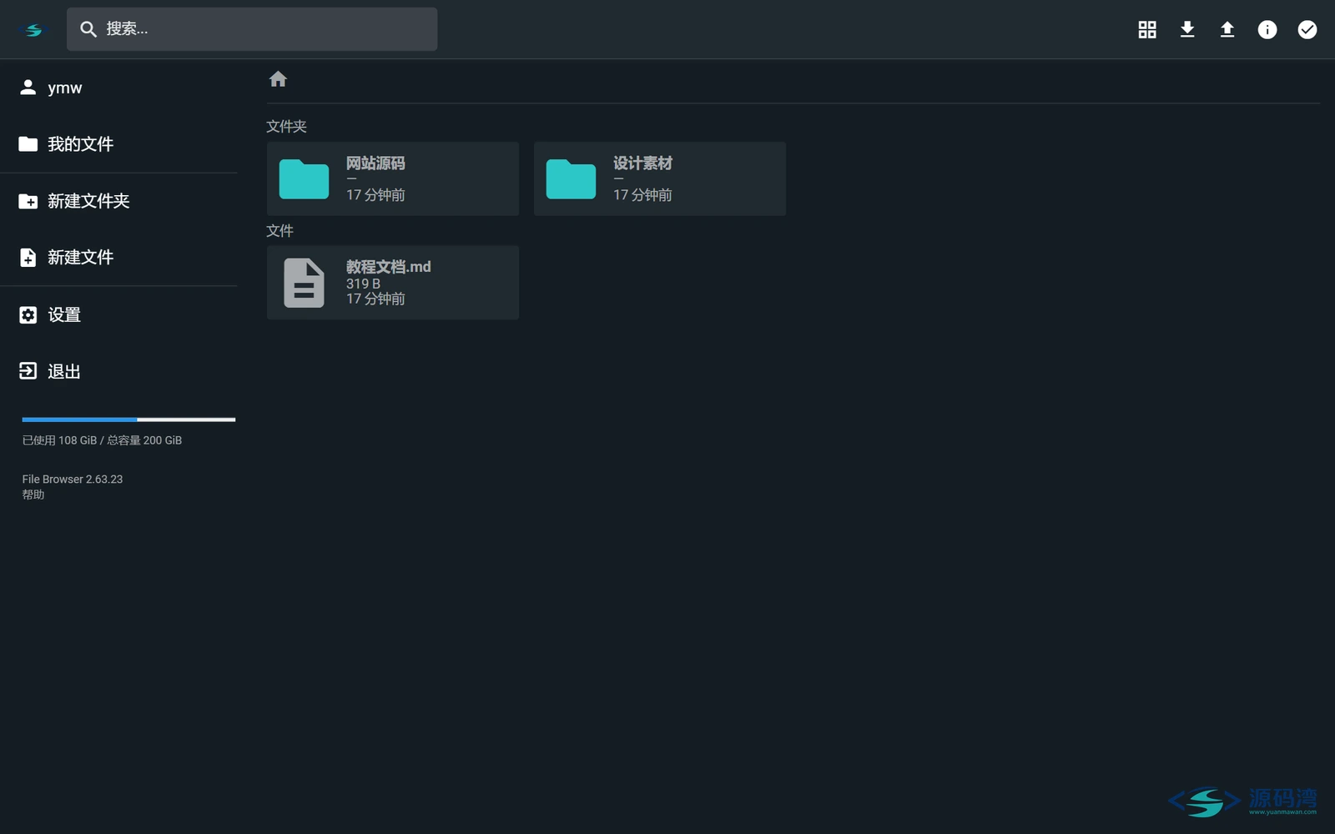Click 新建文件夹 in sidebar

tap(118, 201)
